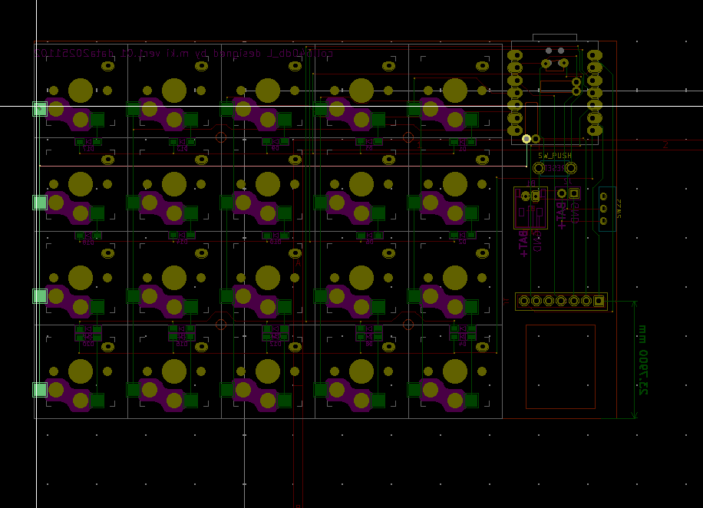Select the highlighted pad at the top-left board edge
The width and height of the screenshot is (703, 508).
point(39,109)
